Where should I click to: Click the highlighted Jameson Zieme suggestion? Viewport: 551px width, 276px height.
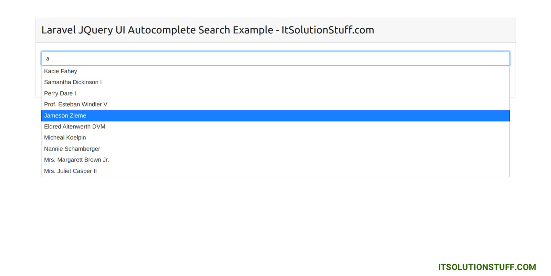click(65, 116)
